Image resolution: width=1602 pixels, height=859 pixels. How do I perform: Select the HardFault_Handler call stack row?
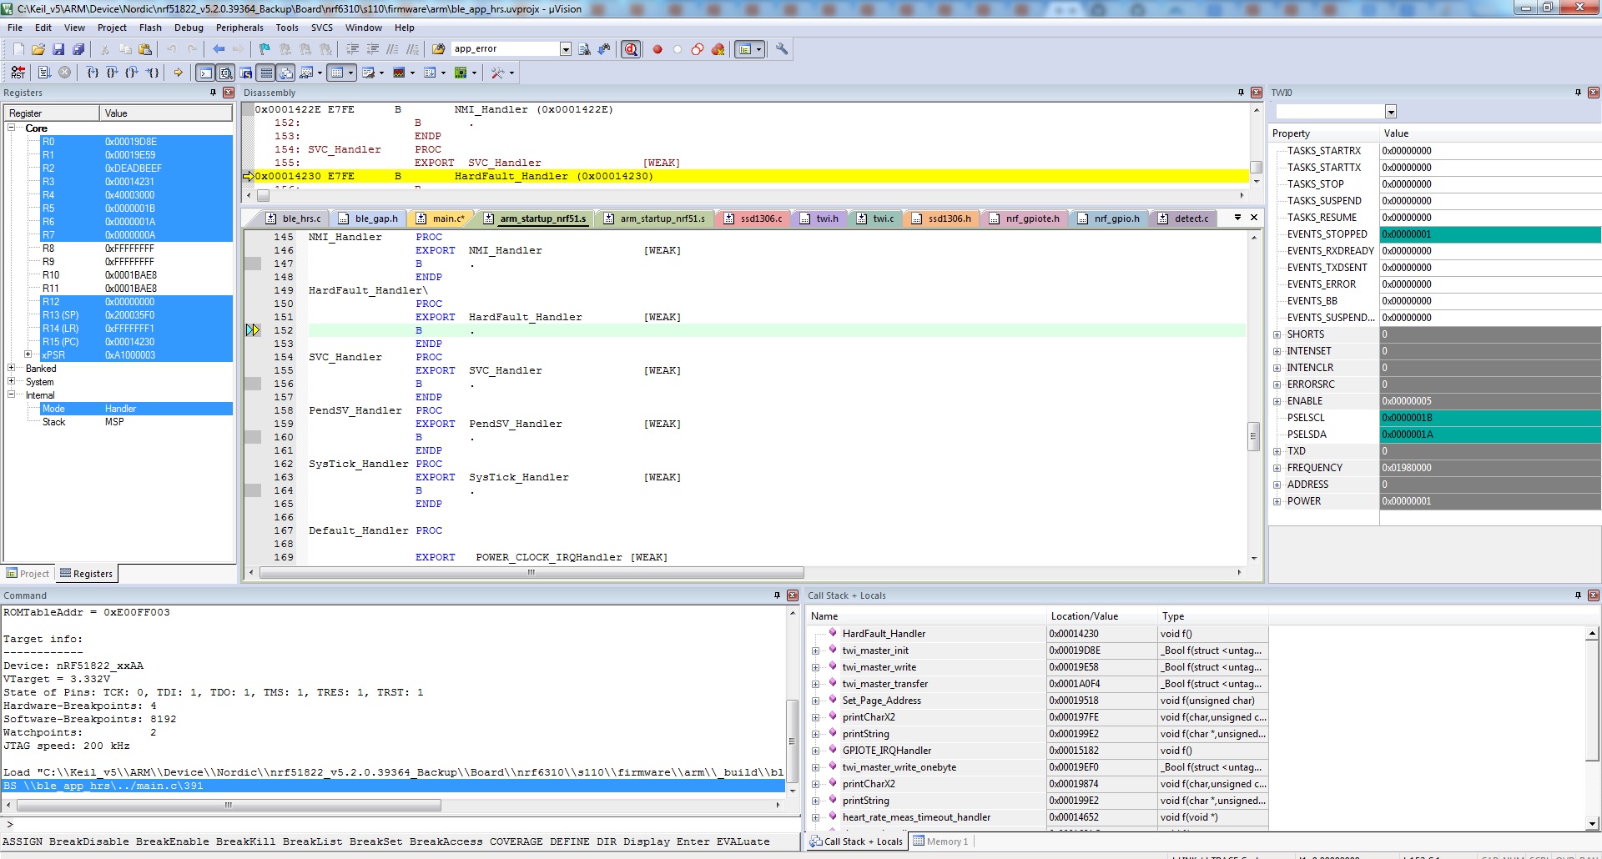point(1037,634)
